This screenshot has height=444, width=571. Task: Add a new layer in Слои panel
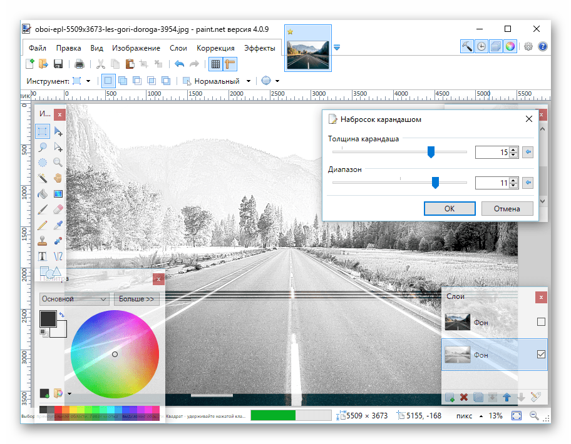pos(449,396)
